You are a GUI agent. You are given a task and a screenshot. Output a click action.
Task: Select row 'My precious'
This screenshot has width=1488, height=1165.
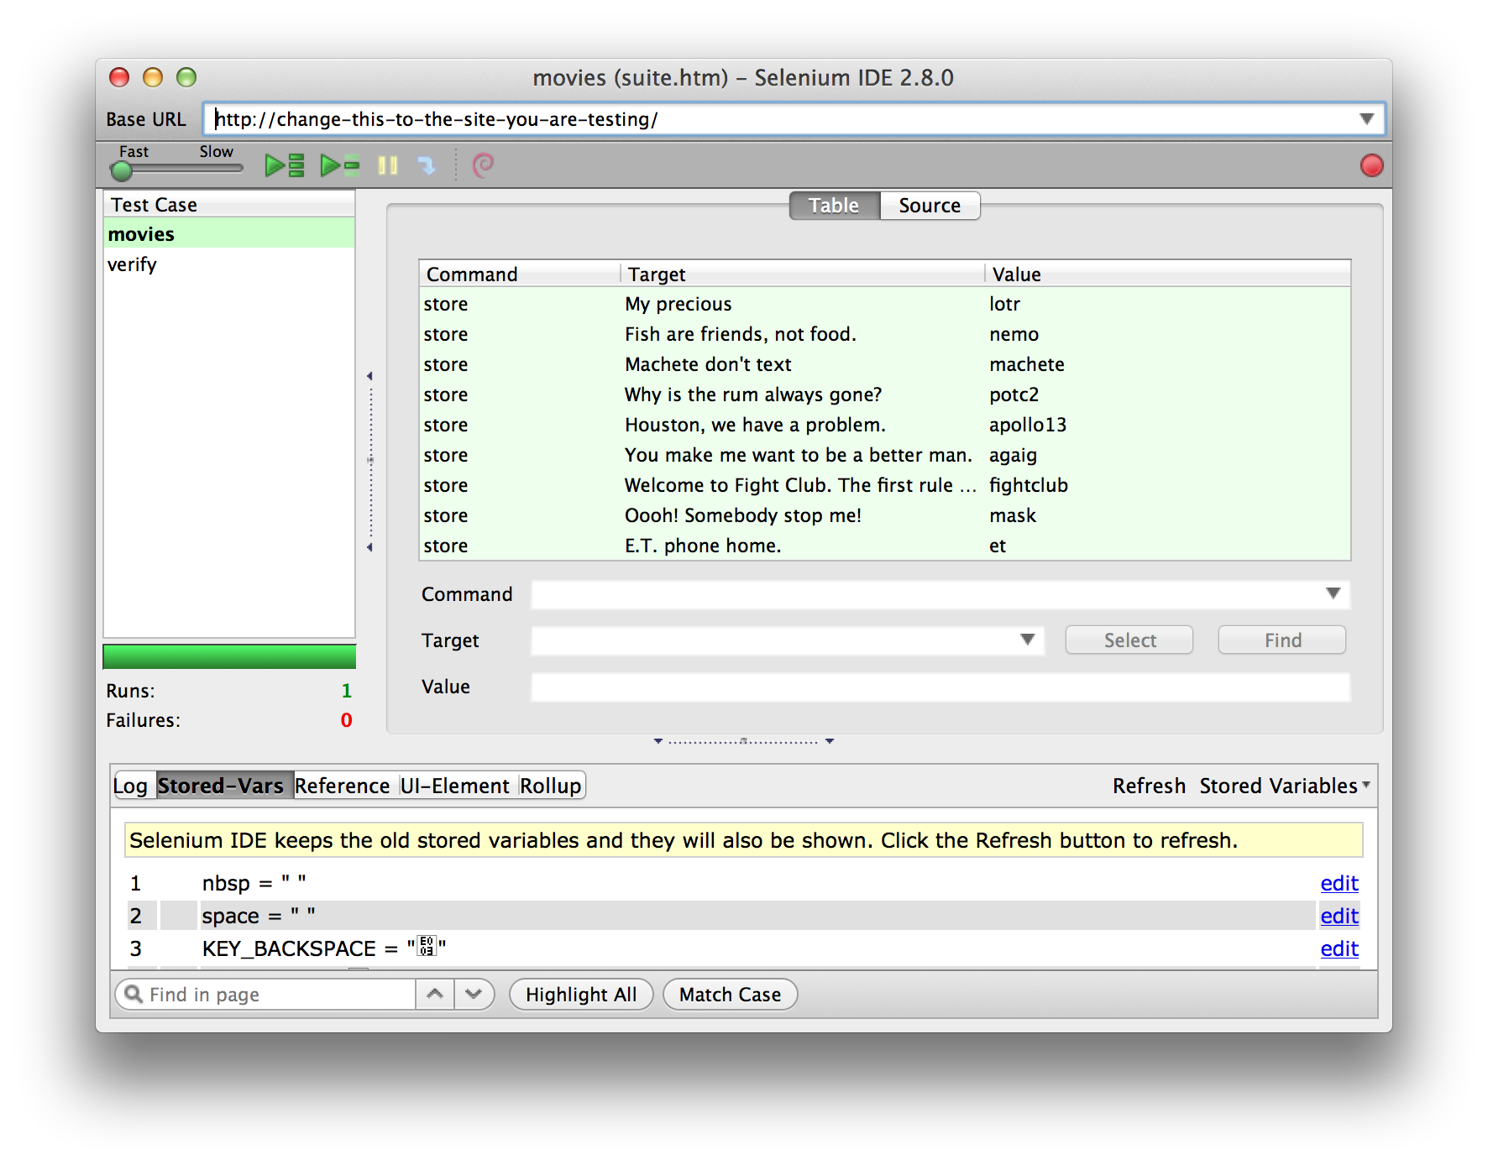pyautogui.click(x=885, y=304)
